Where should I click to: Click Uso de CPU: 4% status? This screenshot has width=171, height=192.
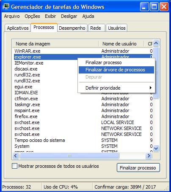coord(61,187)
